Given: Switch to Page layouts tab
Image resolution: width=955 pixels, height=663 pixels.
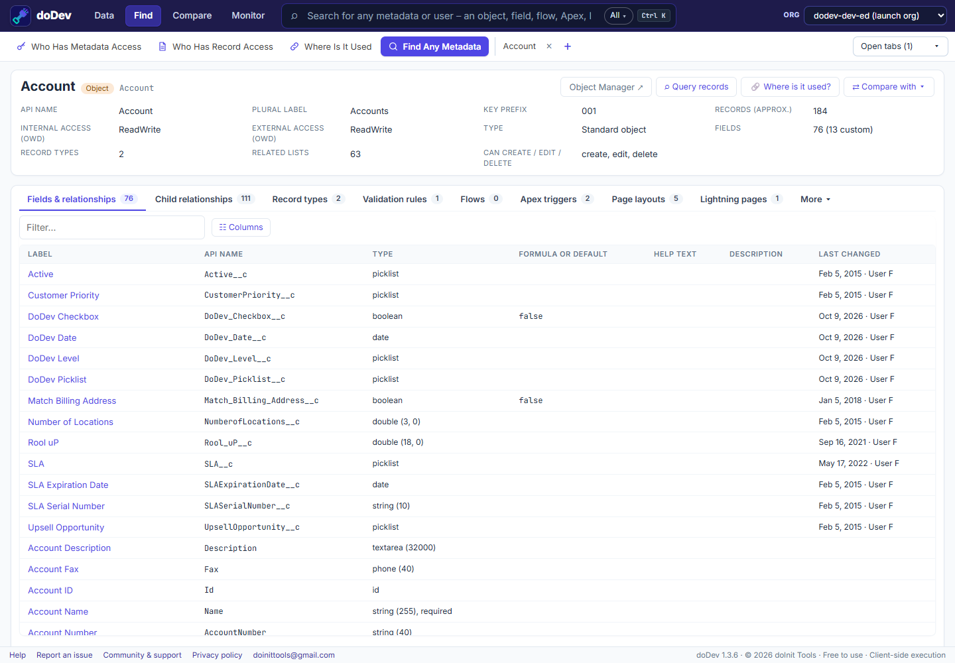Looking at the screenshot, I should click(647, 199).
